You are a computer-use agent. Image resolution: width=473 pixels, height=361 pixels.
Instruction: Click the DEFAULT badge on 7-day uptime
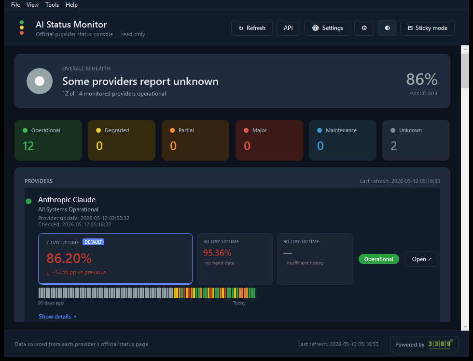[x=93, y=242]
